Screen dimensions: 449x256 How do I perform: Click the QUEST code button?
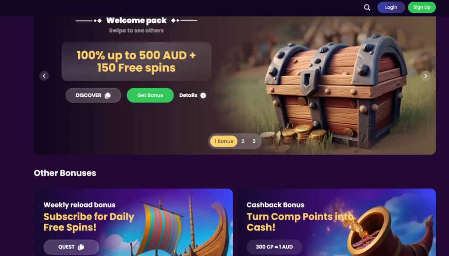click(x=71, y=247)
